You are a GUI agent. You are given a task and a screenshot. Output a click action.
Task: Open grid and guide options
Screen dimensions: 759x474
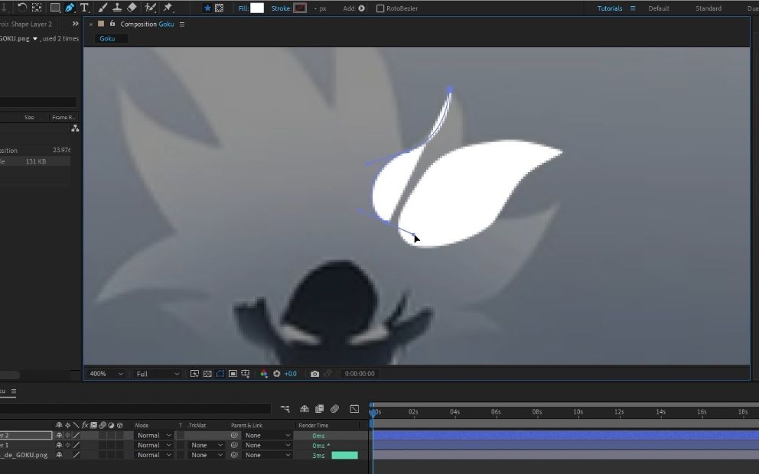coord(246,373)
